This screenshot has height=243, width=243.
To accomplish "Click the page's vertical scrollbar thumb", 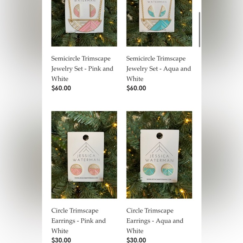I will point(199,29).
